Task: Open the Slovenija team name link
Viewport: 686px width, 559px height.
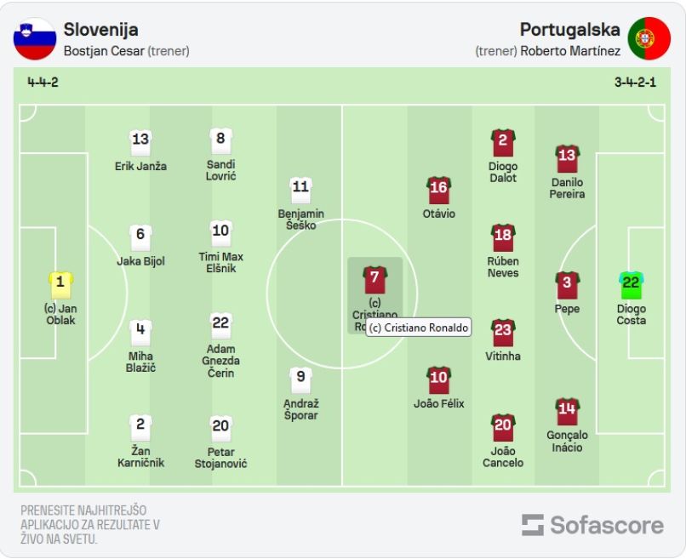Action: pyautogui.click(x=101, y=30)
